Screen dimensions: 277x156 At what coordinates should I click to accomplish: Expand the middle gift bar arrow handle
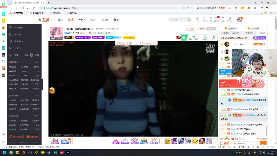160,141
